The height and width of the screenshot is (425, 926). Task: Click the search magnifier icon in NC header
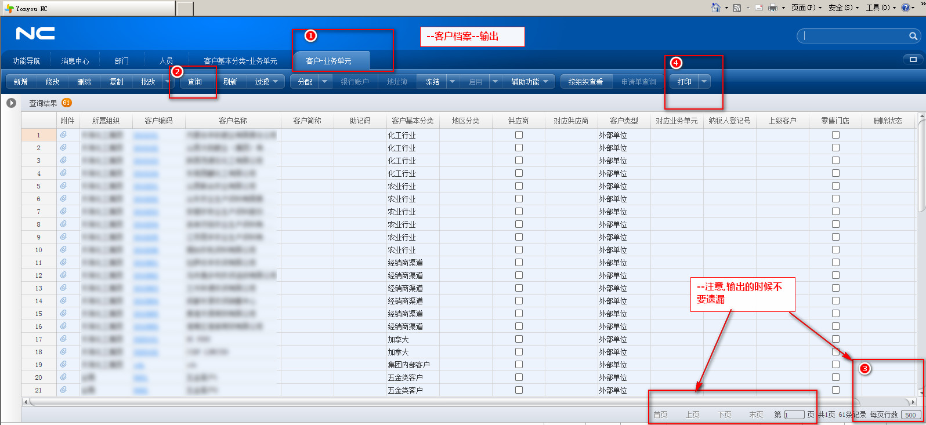tap(913, 37)
